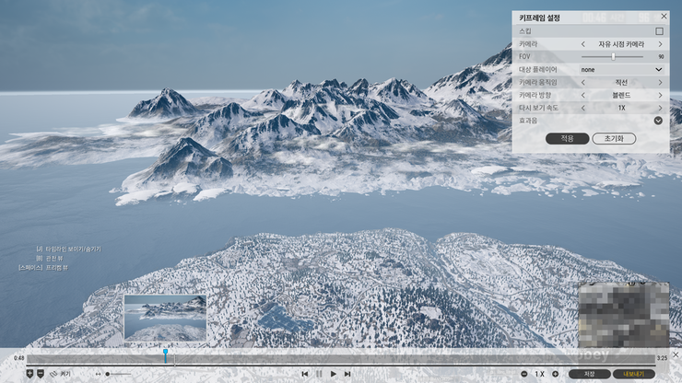Click the 내보내기 export button
Viewport: 682px width, 383px height.
[634, 374]
